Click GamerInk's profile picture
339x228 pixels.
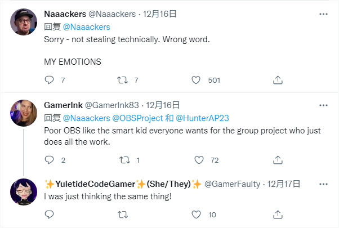[24, 113]
